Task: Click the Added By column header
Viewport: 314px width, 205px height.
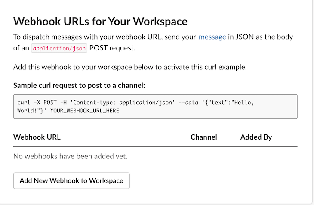Action: (x=256, y=137)
